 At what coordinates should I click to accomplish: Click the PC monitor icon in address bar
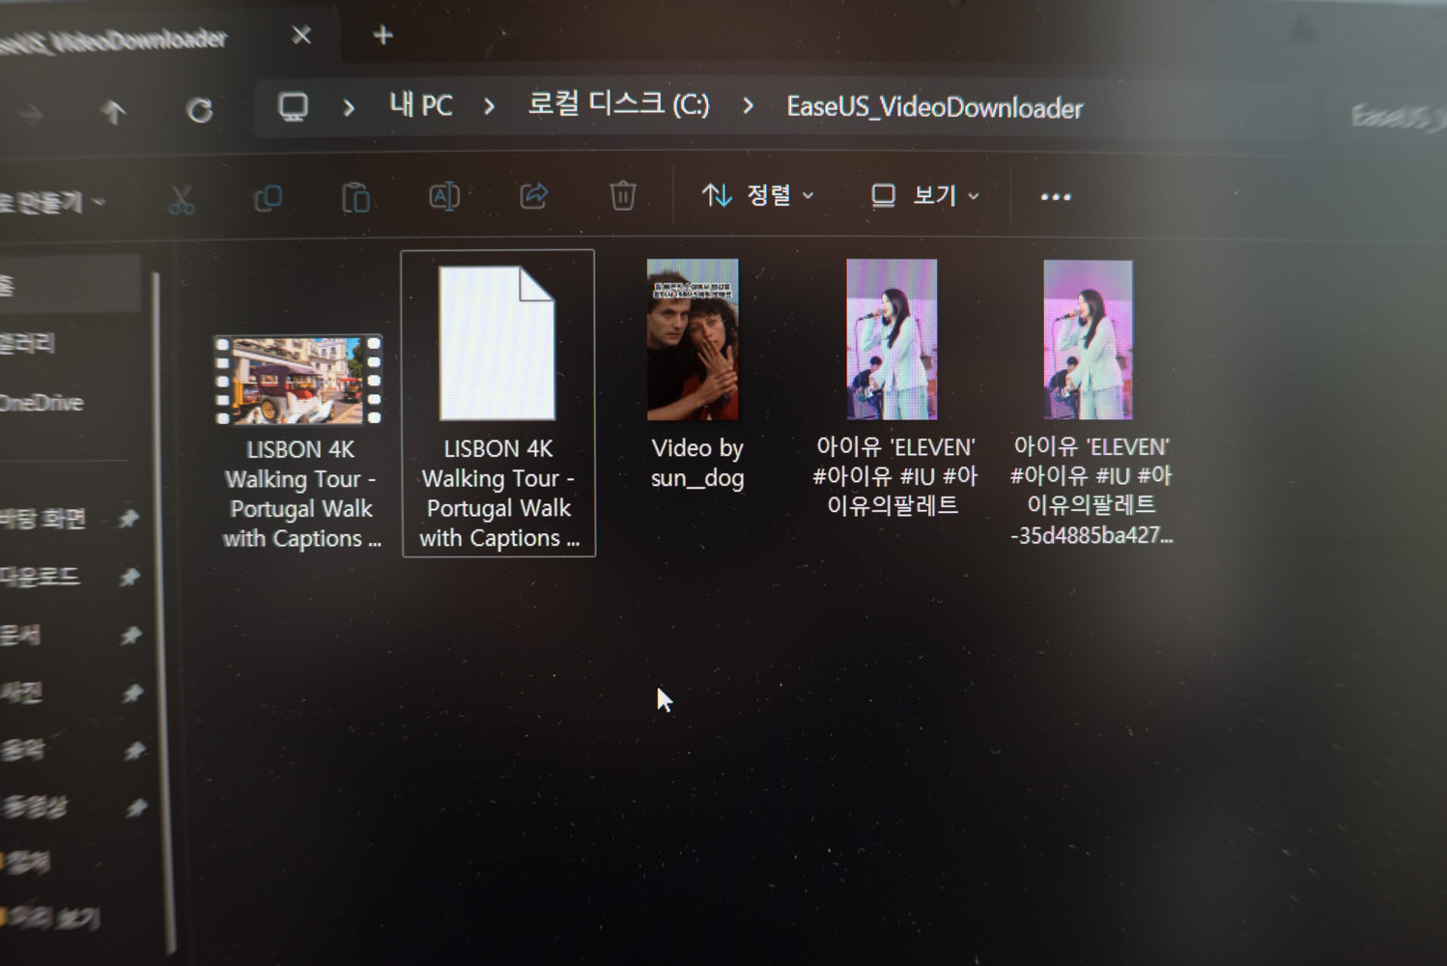pyautogui.click(x=293, y=106)
